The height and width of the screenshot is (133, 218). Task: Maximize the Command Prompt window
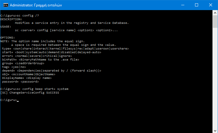[x=197, y=5]
